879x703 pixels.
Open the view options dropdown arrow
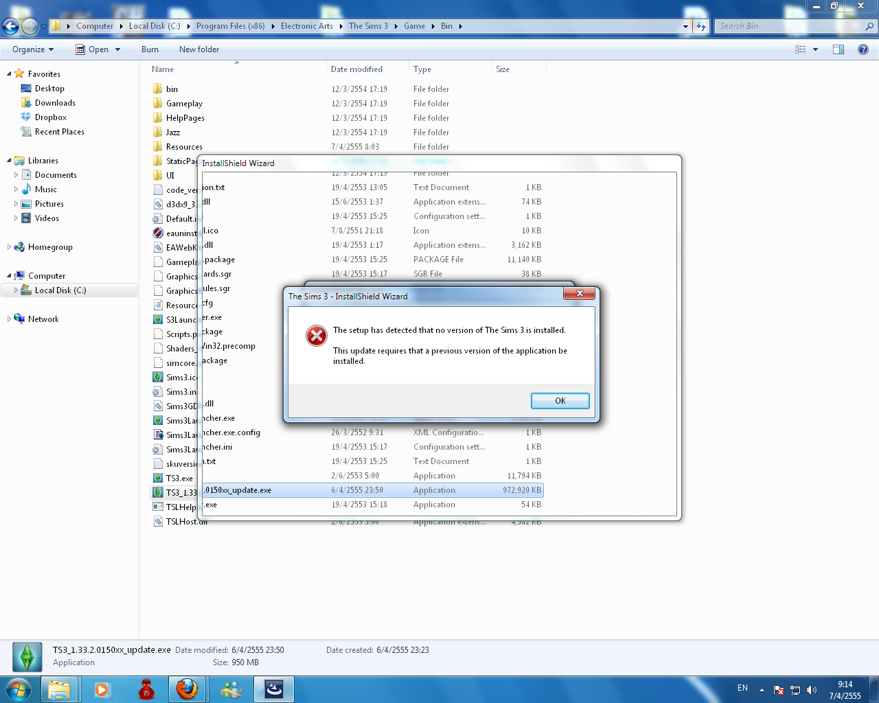815,49
